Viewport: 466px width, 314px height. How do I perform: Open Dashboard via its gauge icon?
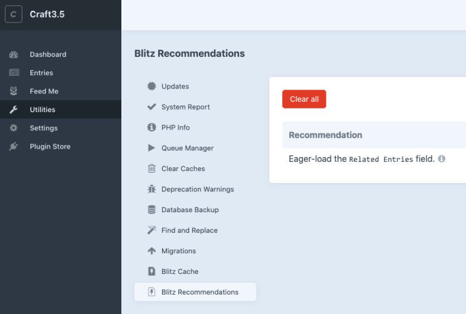point(13,55)
